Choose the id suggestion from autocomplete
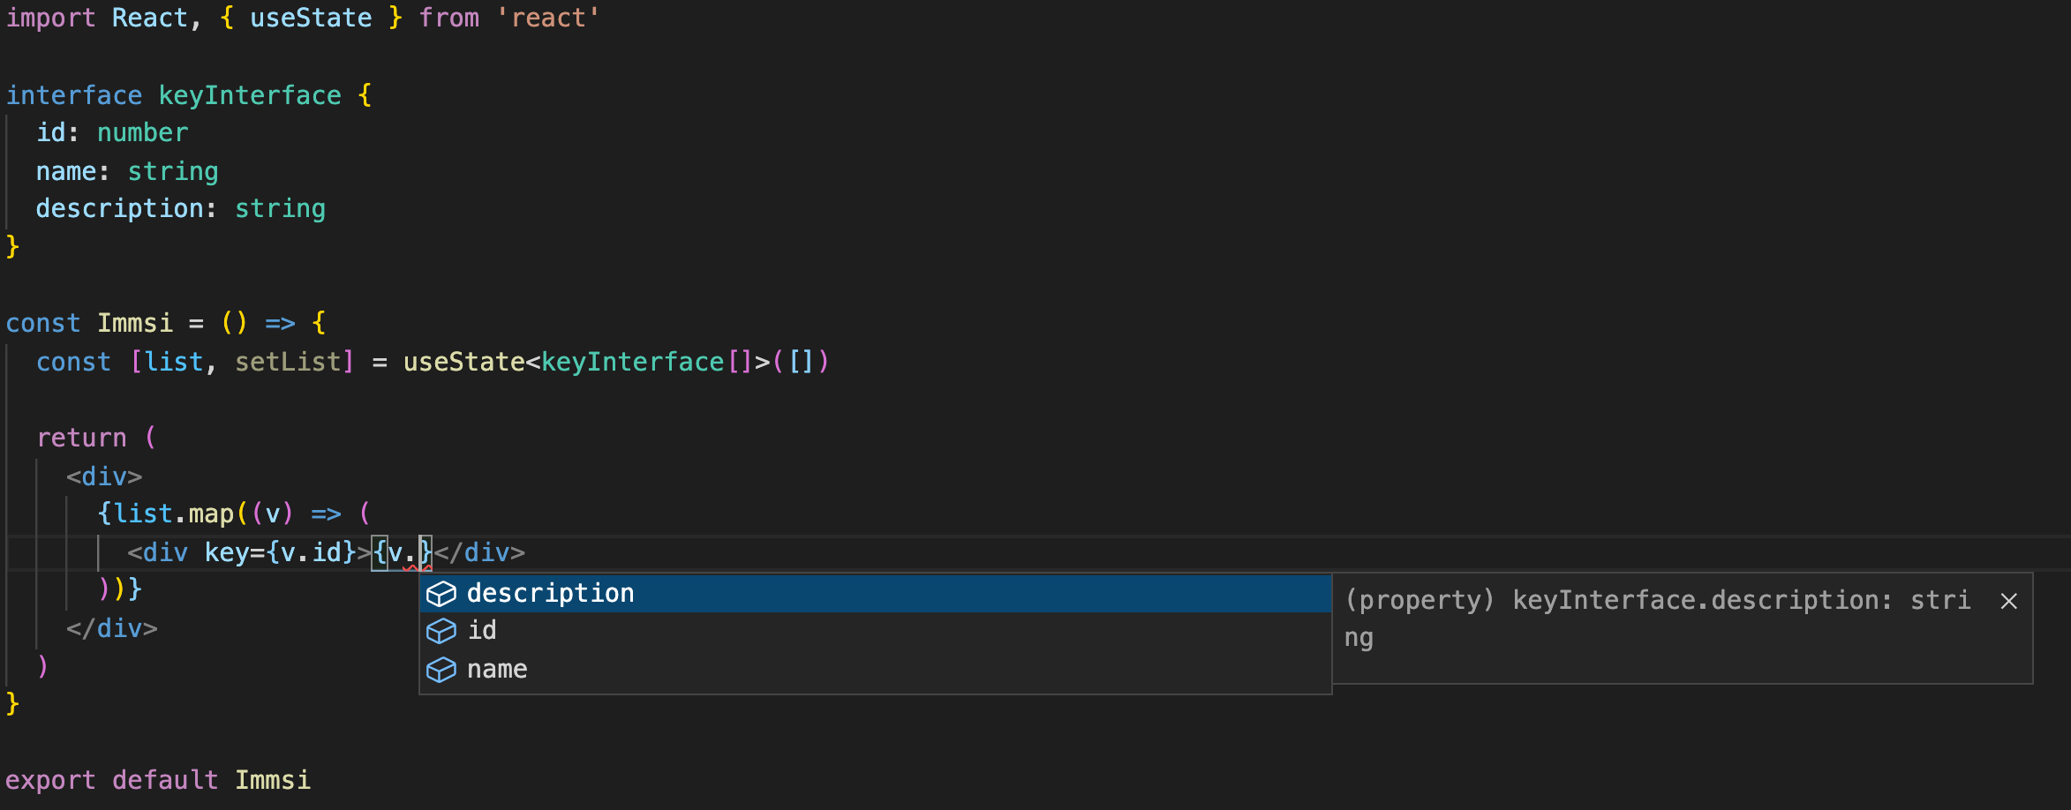The height and width of the screenshot is (810, 2071). [x=482, y=631]
